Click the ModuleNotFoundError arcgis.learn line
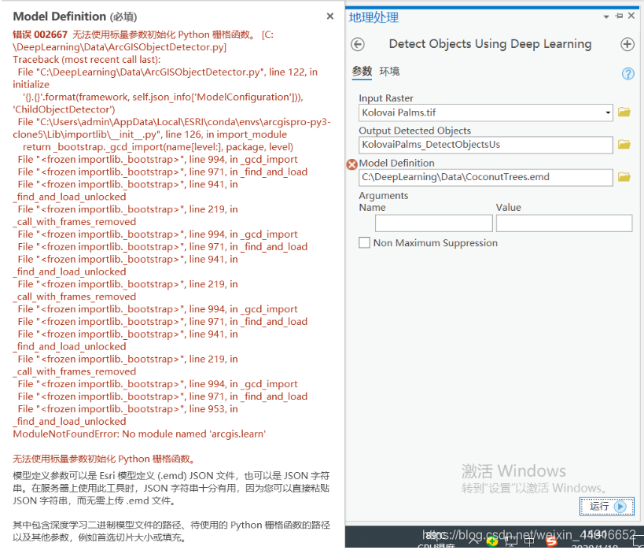Viewport: 644px width, 550px height. coord(139,434)
